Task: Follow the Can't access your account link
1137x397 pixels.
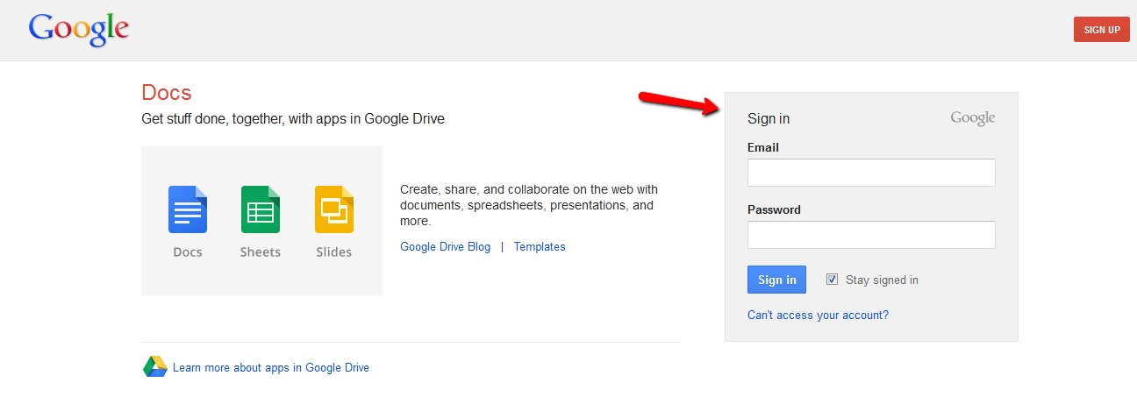Action: point(818,315)
